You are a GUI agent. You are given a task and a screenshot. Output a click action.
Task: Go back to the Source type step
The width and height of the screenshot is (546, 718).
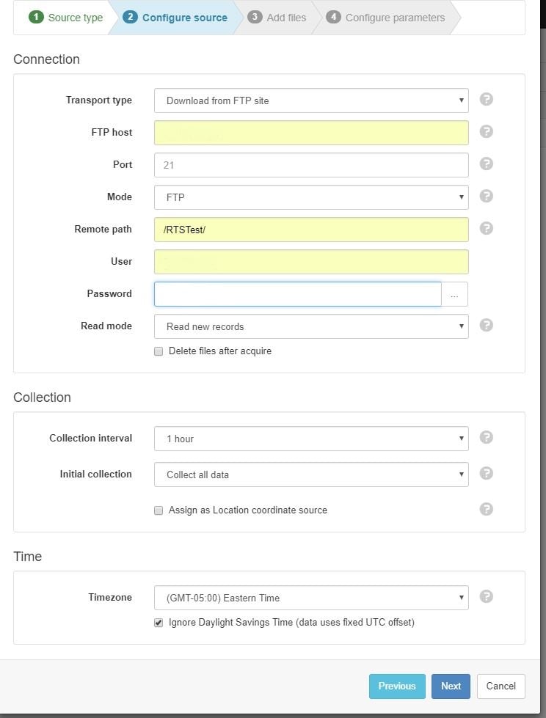[x=65, y=17]
